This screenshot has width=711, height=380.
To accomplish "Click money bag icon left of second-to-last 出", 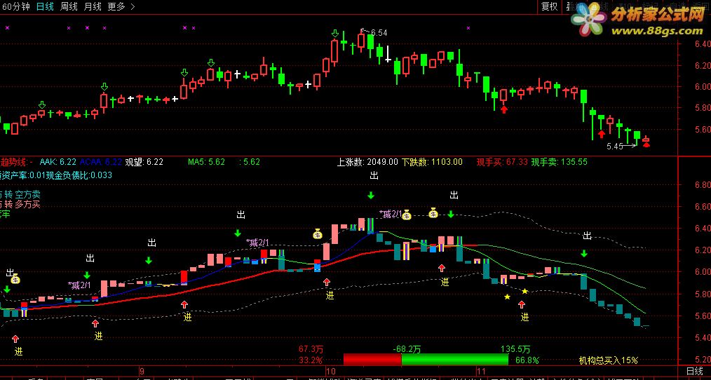I will tap(433, 212).
